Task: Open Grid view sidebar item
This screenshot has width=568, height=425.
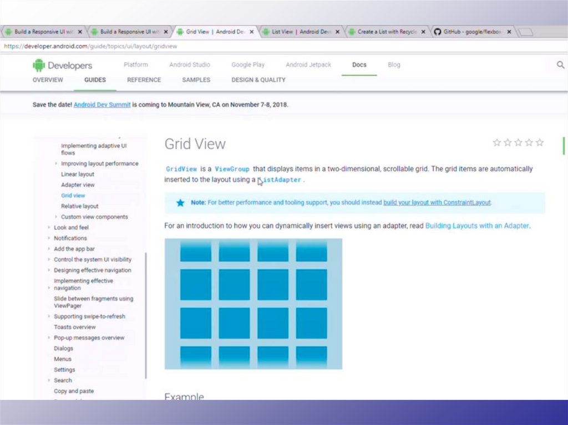Action: [x=73, y=196]
